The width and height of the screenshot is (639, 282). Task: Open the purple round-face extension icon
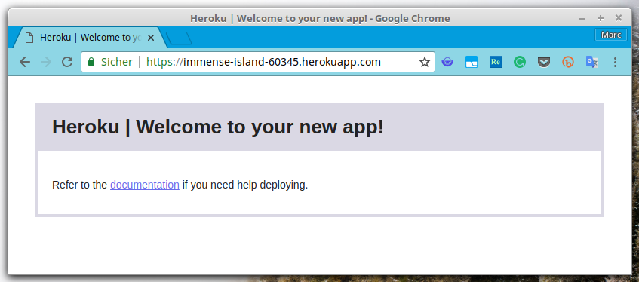click(x=447, y=62)
